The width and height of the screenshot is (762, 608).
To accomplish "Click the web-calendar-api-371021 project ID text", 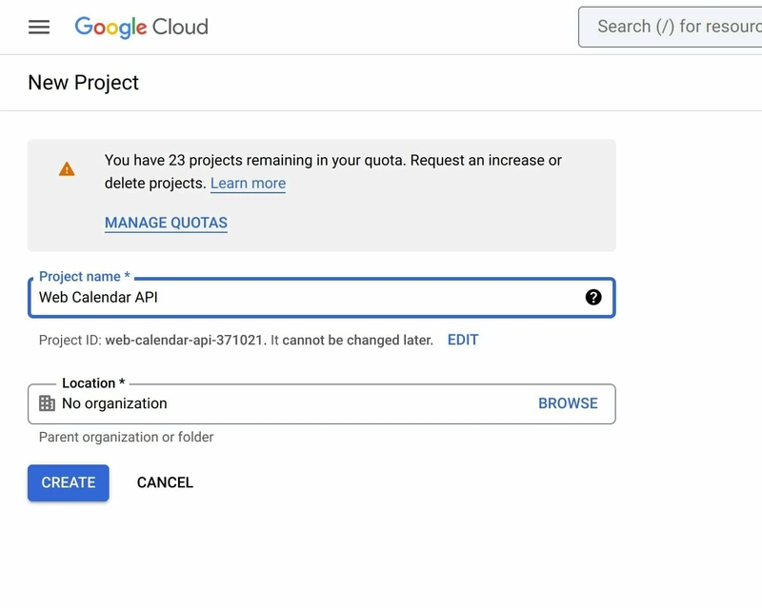I will tap(186, 340).
